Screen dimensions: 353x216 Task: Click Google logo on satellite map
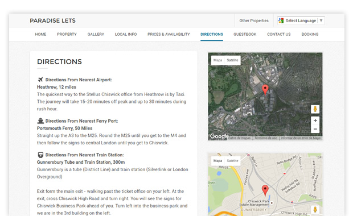click(219, 136)
